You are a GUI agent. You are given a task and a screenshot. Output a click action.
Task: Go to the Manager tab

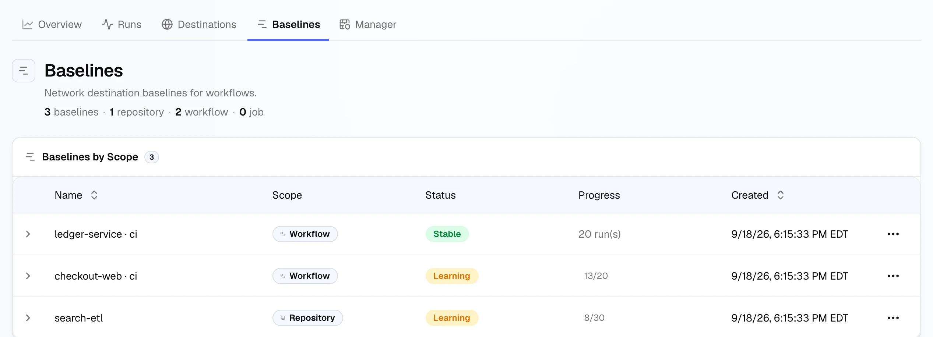point(367,24)
